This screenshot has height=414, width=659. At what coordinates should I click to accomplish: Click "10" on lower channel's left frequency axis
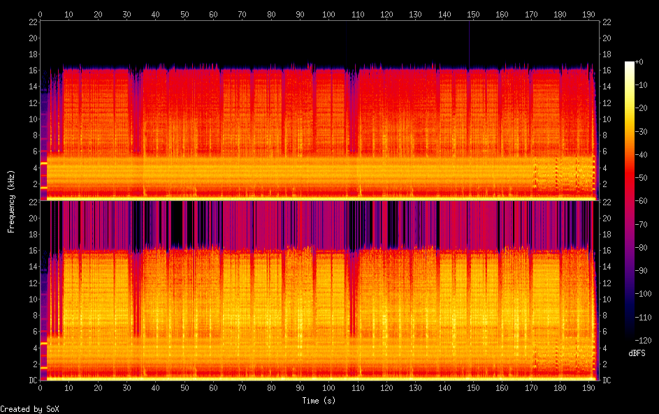pyautogui.click(x=34, y=299)
